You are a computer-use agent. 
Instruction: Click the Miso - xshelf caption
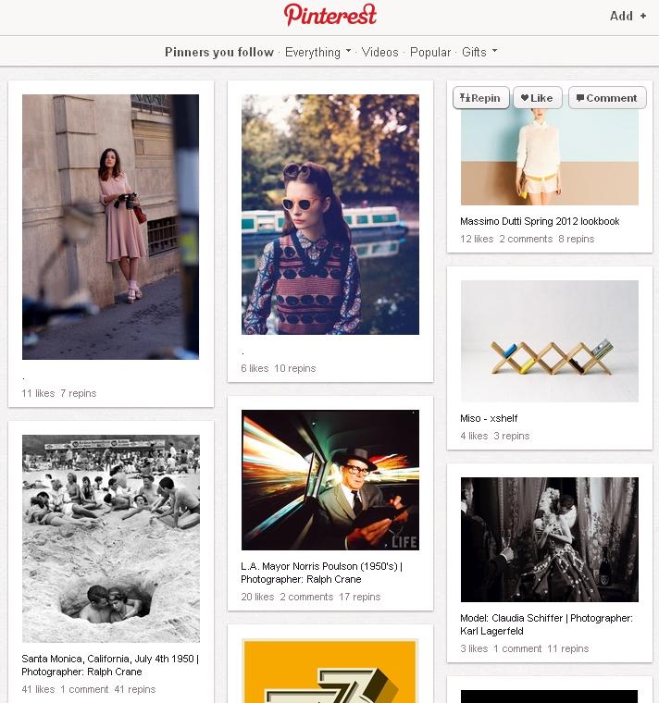489,418
